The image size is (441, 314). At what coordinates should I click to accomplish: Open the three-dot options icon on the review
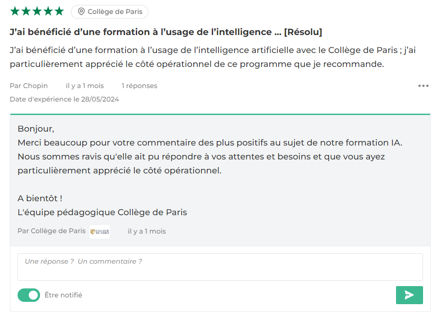[423, 85]
